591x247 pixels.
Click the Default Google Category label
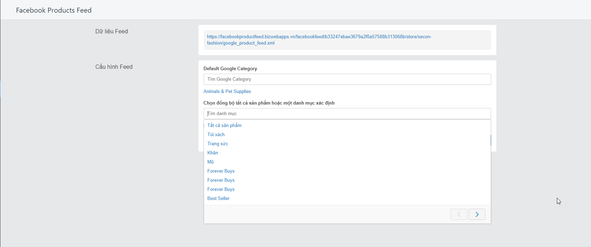click(230, 68)
